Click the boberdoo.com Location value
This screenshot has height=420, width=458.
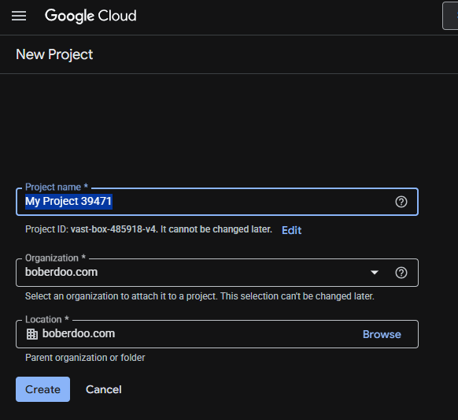coord(79,333)
